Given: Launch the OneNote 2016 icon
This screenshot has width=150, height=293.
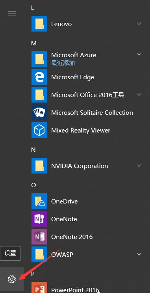Looking at the screenshot, I should point(39,237).
